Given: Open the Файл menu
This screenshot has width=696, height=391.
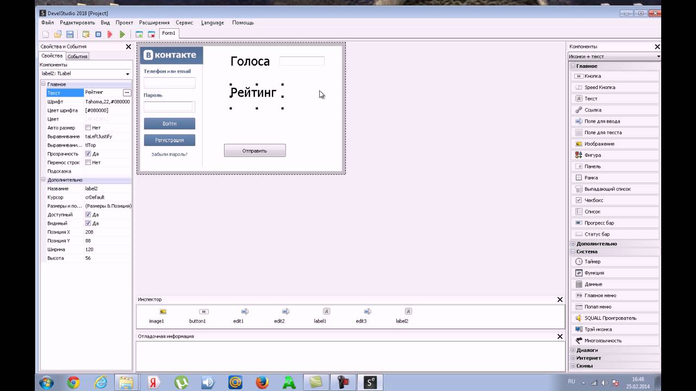Looking at the screenshot, I should coord(47,23).
